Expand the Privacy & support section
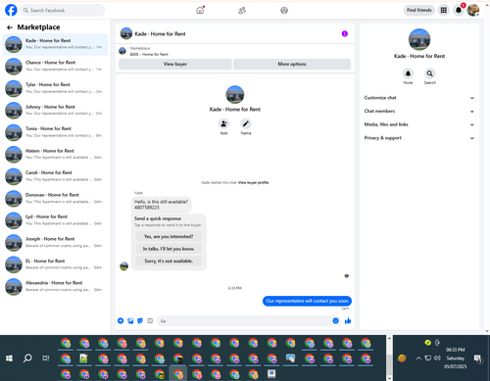Image resolution: width=490 pixels, height=381 pixels. [419, 138]
